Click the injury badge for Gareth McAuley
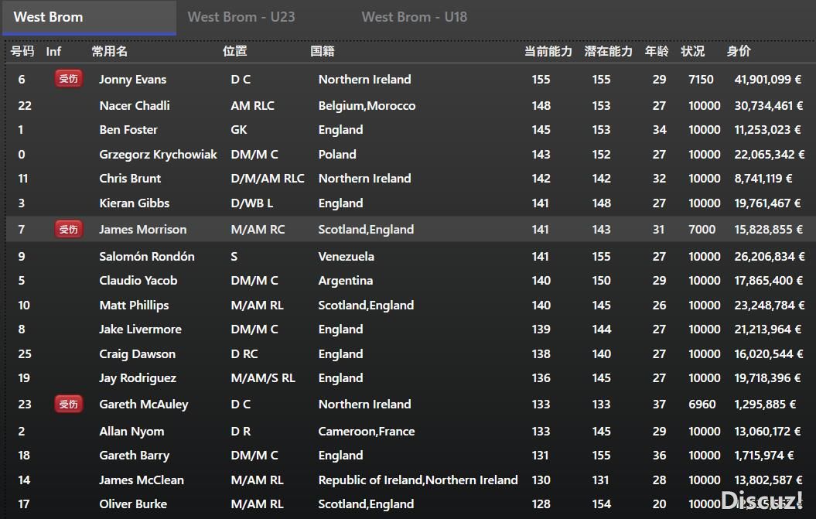Viewport: 816px width, 519px height. (68, 404)
